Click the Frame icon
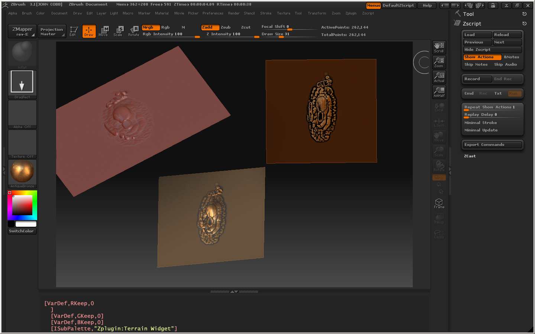The width and height of the screenshot is (535, 334). pyautogui.click(x=439, y=203)
